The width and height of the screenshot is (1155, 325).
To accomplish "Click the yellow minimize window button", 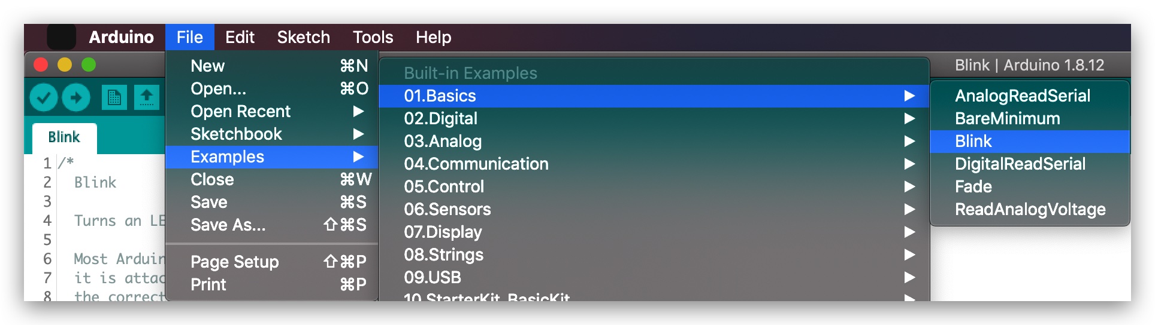I will pos(65,65).
